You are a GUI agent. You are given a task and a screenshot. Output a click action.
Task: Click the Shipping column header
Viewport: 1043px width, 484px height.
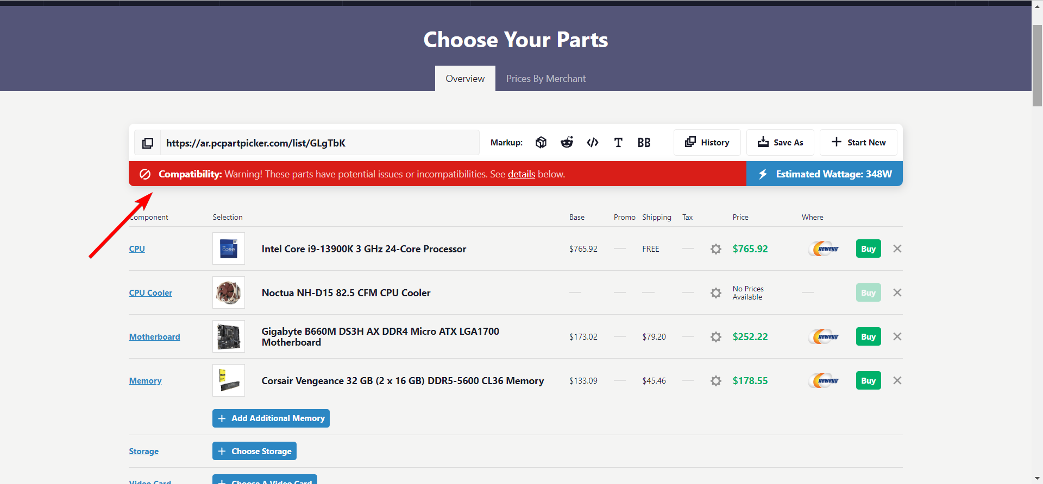click(657, 217)
